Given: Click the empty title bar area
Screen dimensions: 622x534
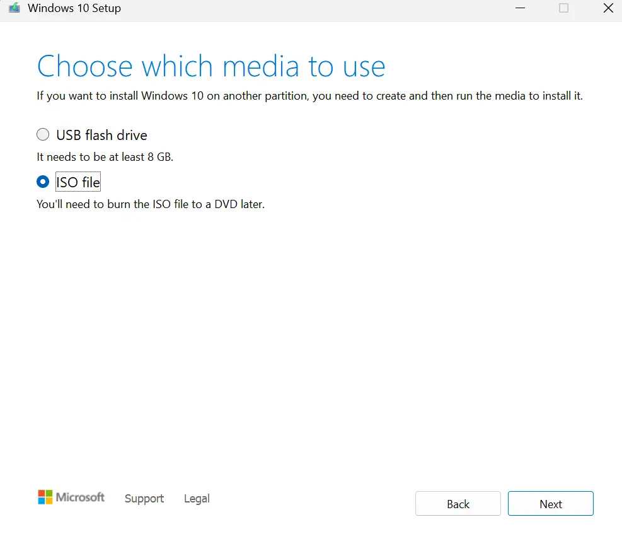Looking at the screenshot, I should (x=315, y=8).
